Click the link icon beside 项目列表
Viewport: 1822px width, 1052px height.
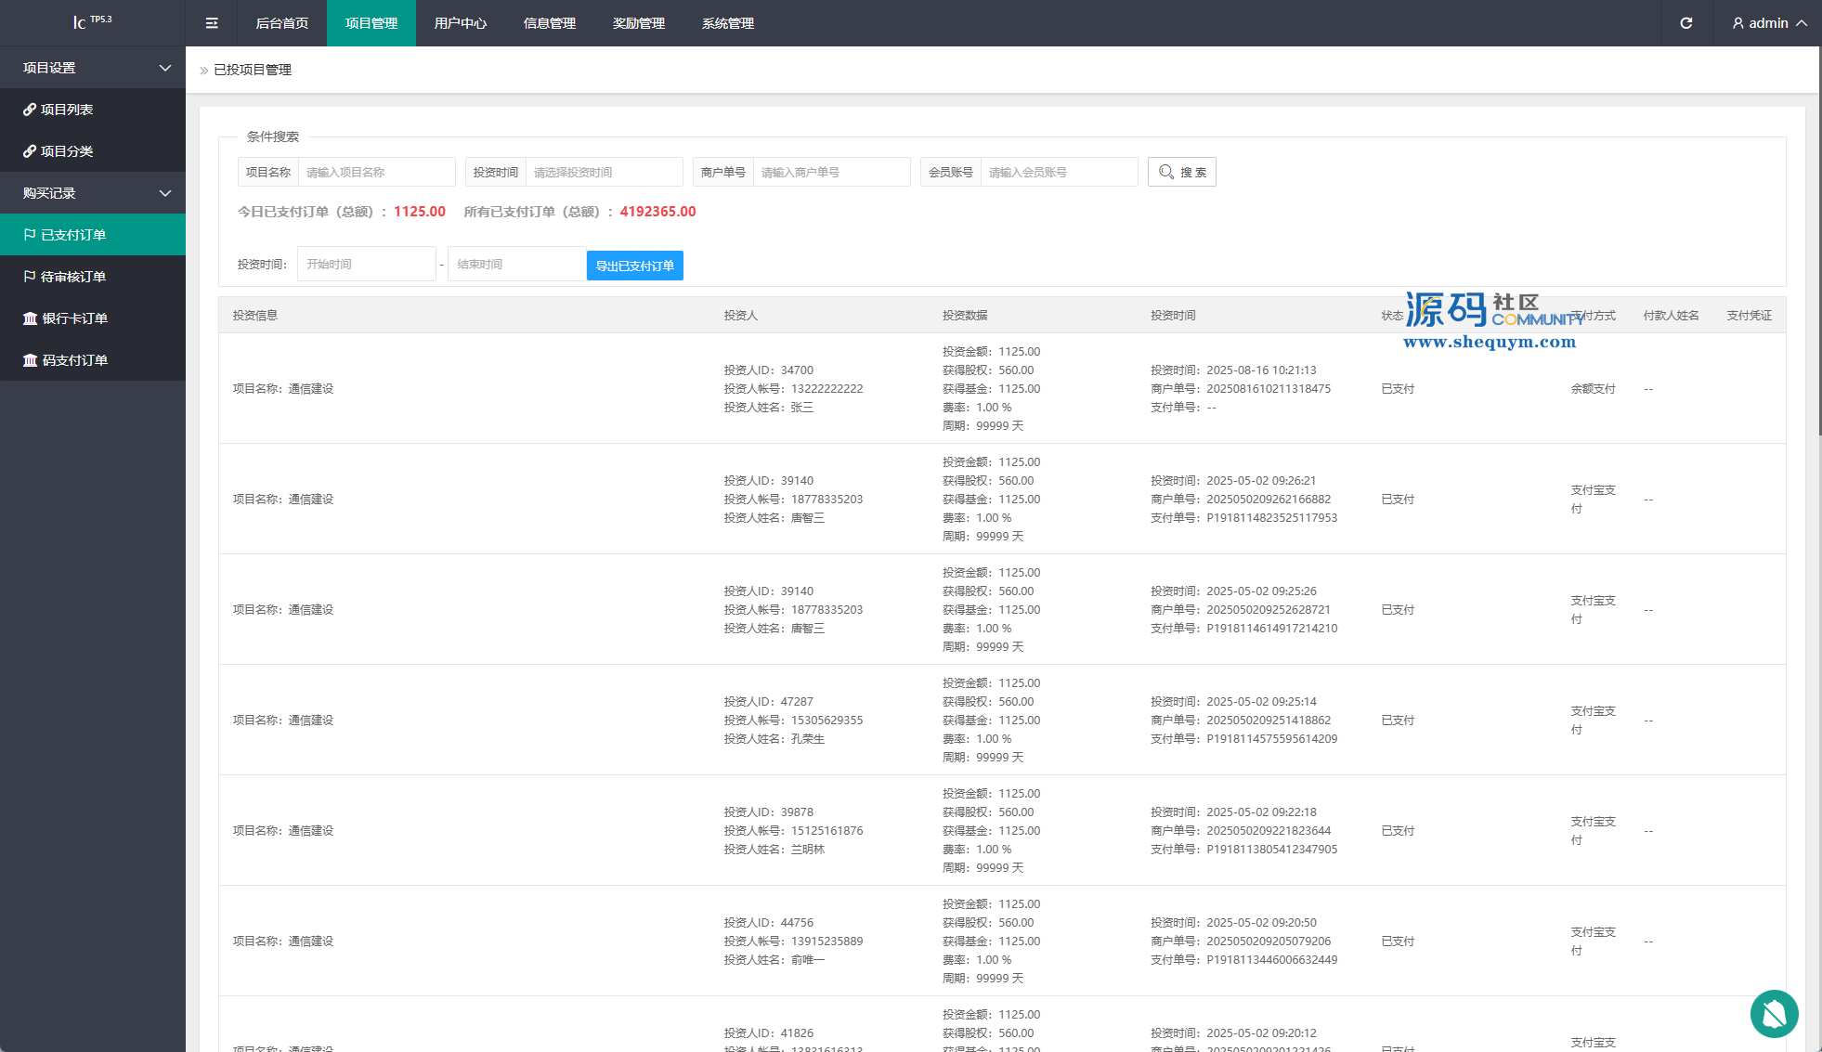[x=30, y=110]
